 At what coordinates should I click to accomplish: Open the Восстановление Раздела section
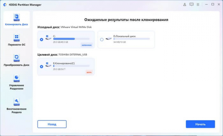point(16,106)
